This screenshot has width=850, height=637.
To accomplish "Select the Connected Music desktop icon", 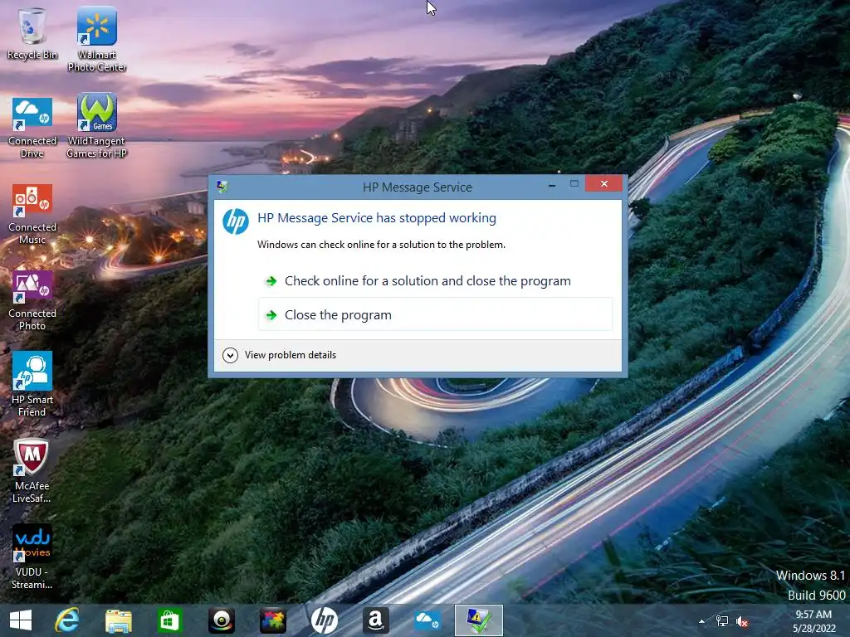I will click(32, 214).
